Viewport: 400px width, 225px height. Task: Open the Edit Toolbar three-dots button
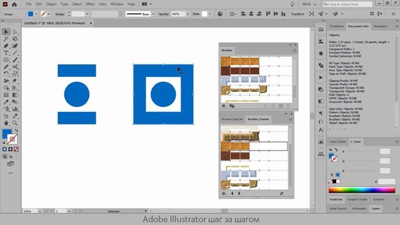tap(11, 173)
